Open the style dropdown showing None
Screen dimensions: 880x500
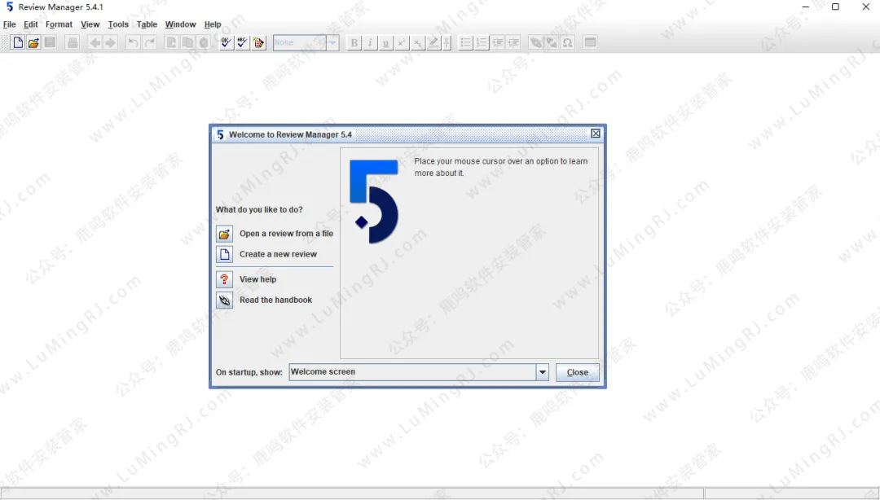[x=306, y=42]
